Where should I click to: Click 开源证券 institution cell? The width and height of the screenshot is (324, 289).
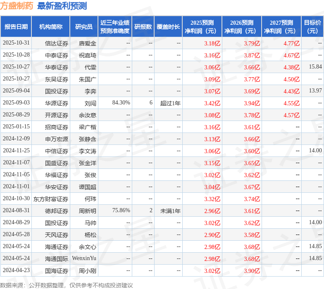click(57, 115)
